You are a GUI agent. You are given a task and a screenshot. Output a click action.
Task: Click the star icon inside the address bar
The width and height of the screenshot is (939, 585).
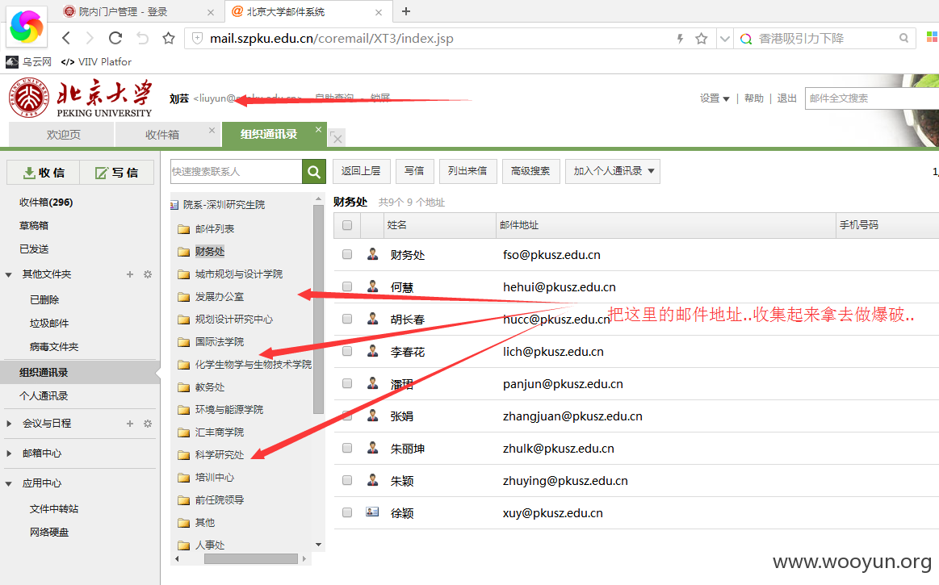[702, 39]
